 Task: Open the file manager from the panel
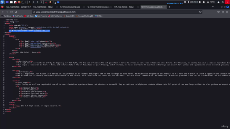coord(11,2)
